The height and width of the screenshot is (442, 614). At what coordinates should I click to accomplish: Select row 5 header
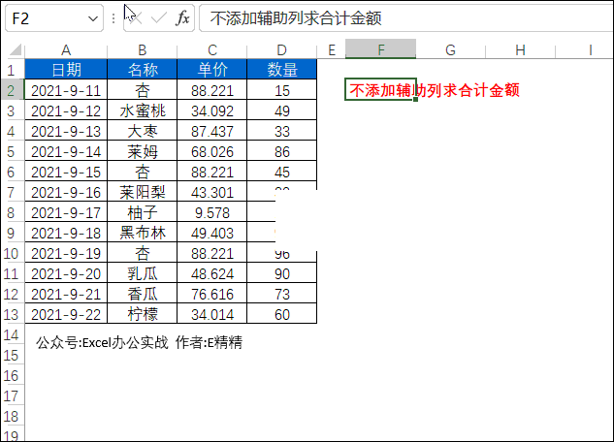(11, 151)
